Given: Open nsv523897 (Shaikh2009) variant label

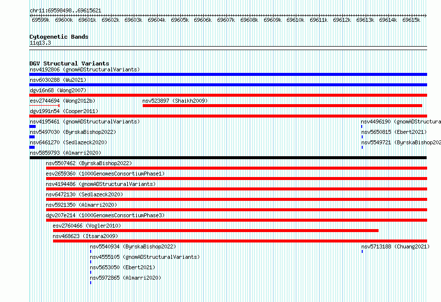Looking at the screenshot, I should pos(175,101).
